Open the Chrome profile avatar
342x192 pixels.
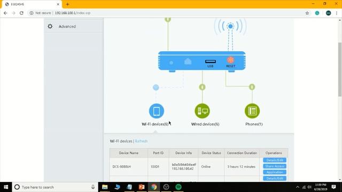[328, 13]
